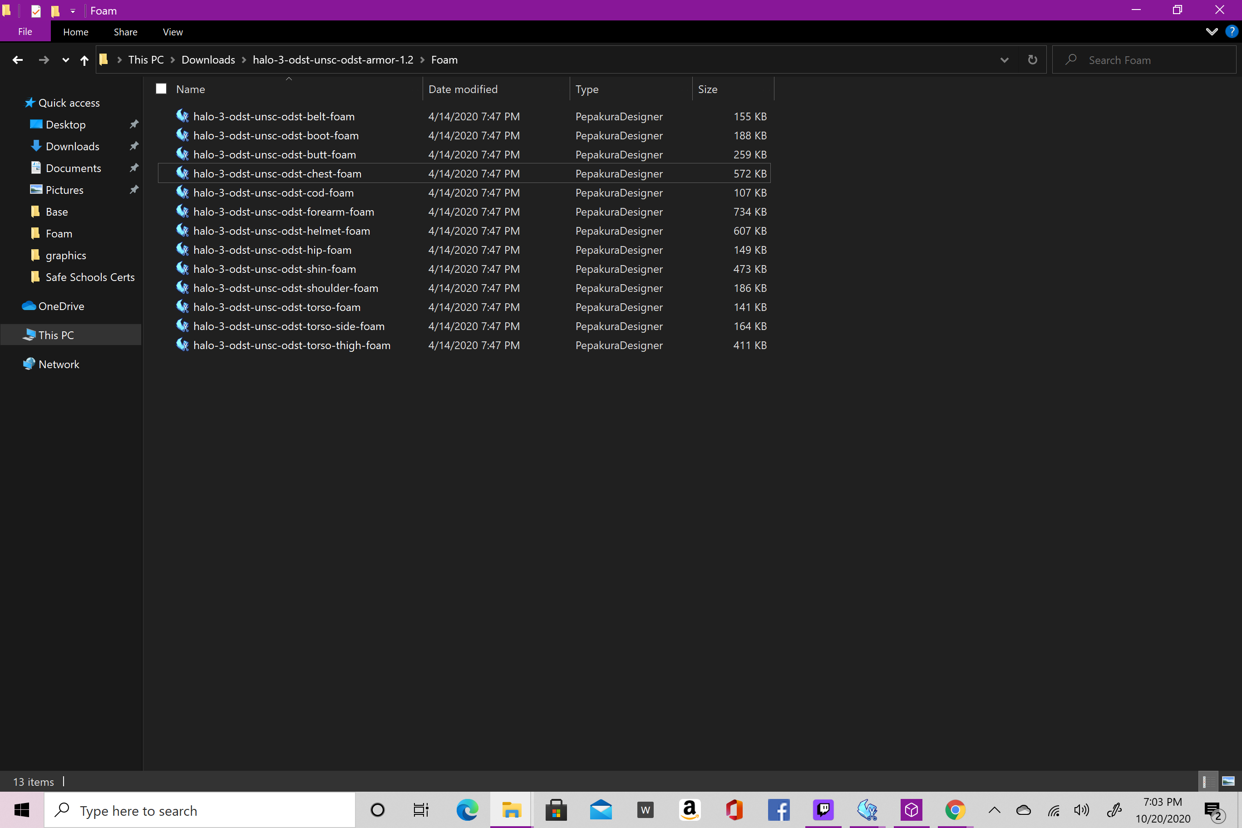Expand the halo-3-odst-unsc-odst-armor-1.2 breadcrumb chevron
Screen dimensions: 1242x828
(423, 59)
